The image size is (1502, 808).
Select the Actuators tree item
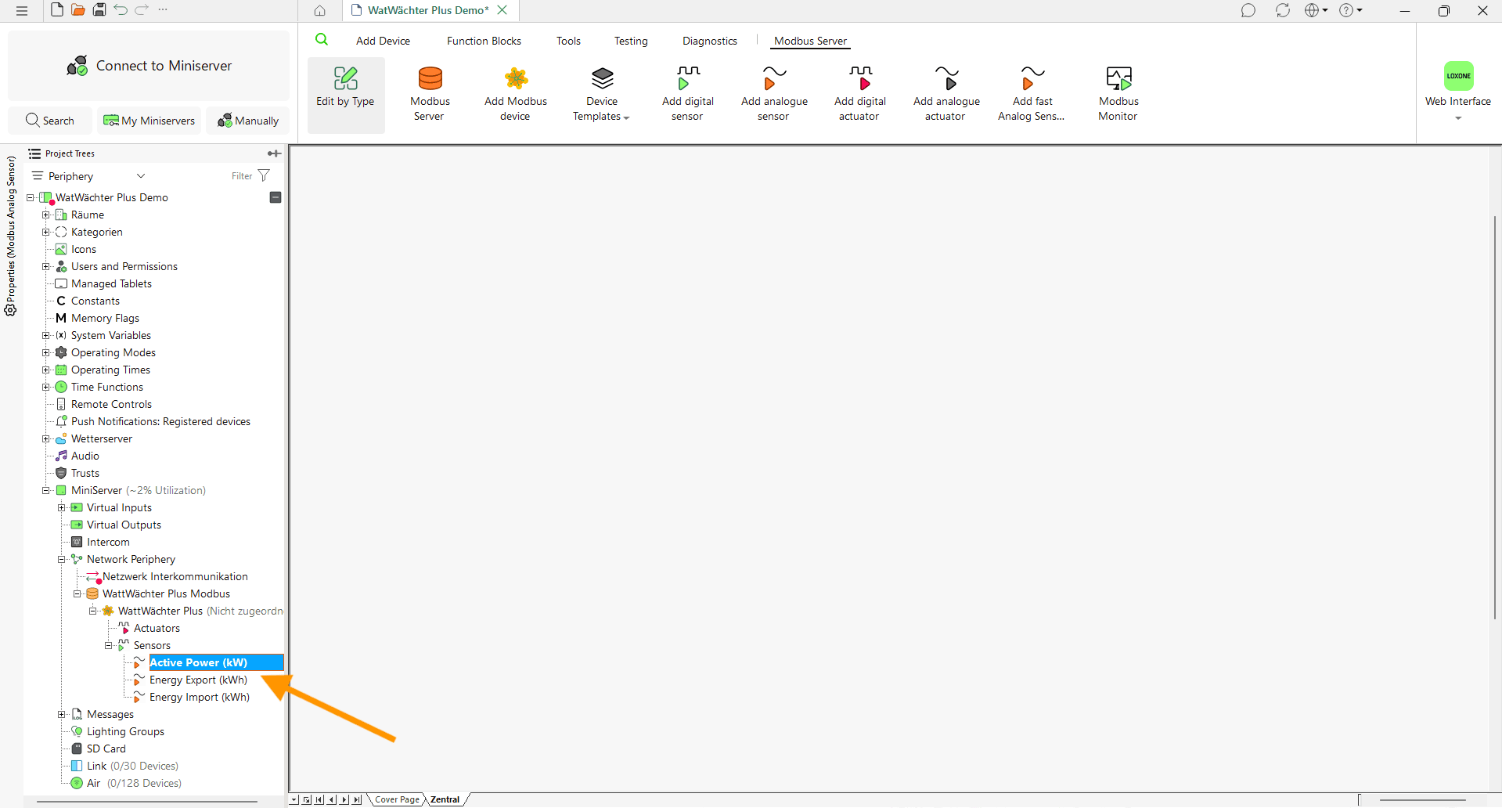tap(157, 628)
